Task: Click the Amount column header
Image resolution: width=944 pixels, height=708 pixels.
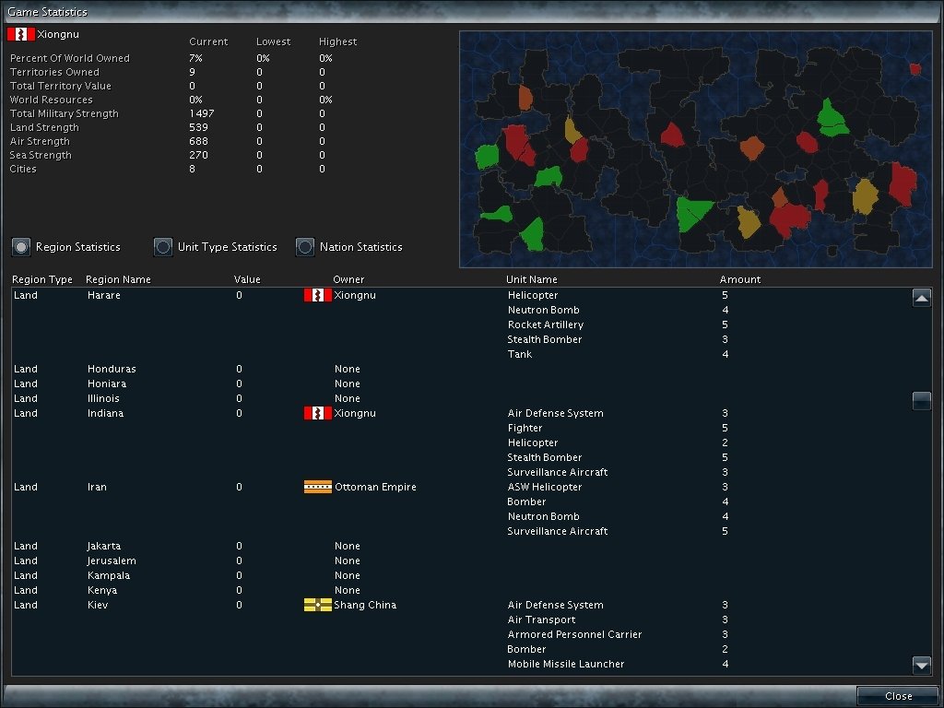Action: click(740, 279)
